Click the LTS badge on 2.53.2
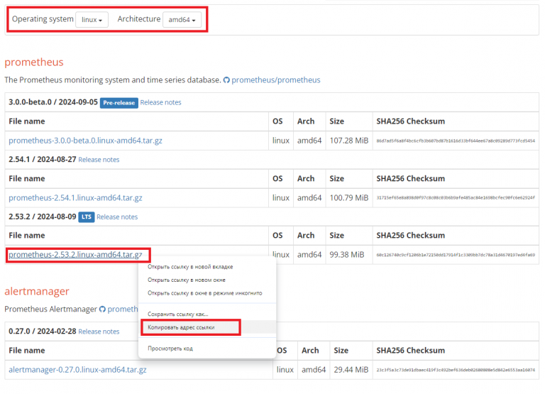Screen dimensions: 545x394 coord(87,217)
